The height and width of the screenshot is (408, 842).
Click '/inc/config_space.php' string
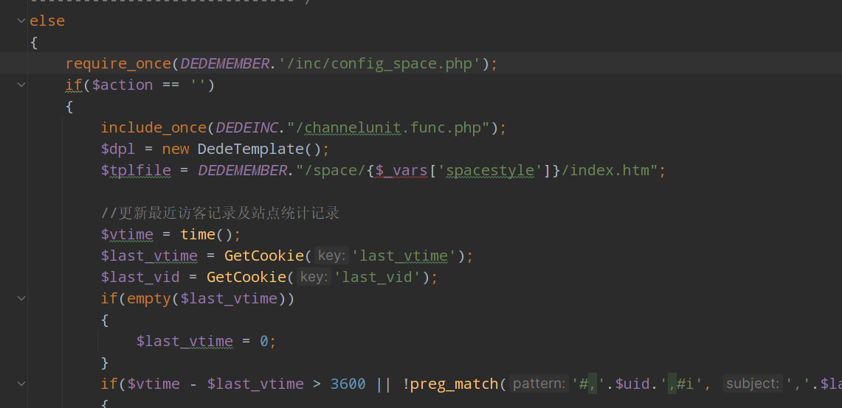pos(379,64)
